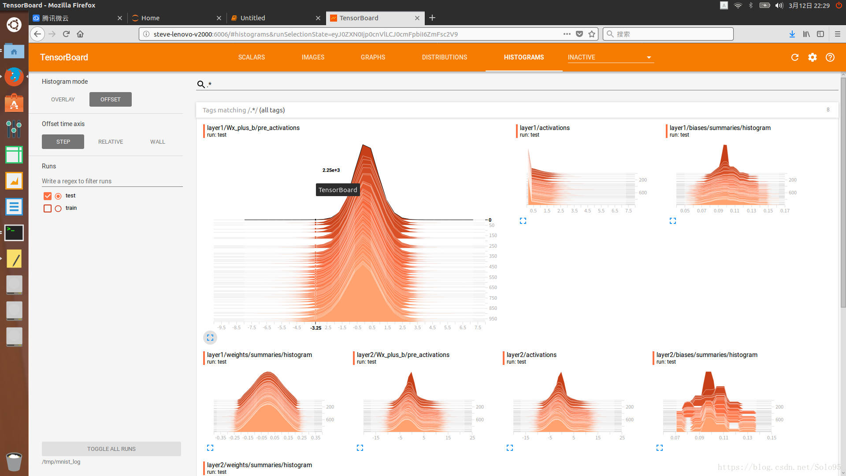Switch to the GRAPHS tab

373,57
